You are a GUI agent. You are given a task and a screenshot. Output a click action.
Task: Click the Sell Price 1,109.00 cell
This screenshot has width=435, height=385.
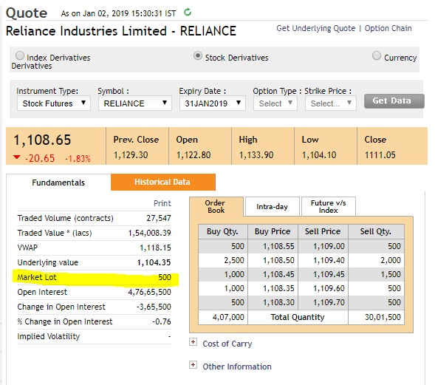point(323,246)
